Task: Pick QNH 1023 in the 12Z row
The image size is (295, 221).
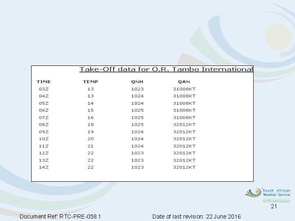Action: click(137, 153)
